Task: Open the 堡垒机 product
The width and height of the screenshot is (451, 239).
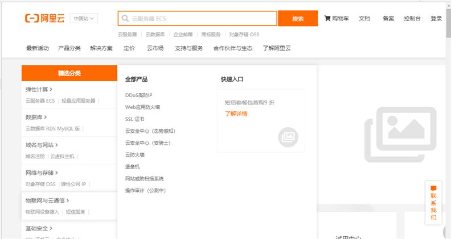Action: pos(132,167)
